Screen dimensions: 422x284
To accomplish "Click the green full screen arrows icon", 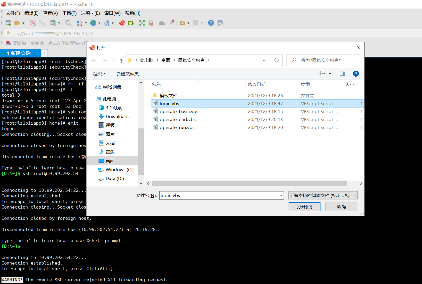I will [142, 23].
